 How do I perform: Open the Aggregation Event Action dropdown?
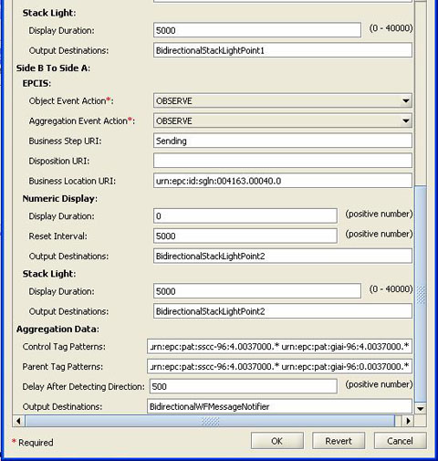(283, 121)
